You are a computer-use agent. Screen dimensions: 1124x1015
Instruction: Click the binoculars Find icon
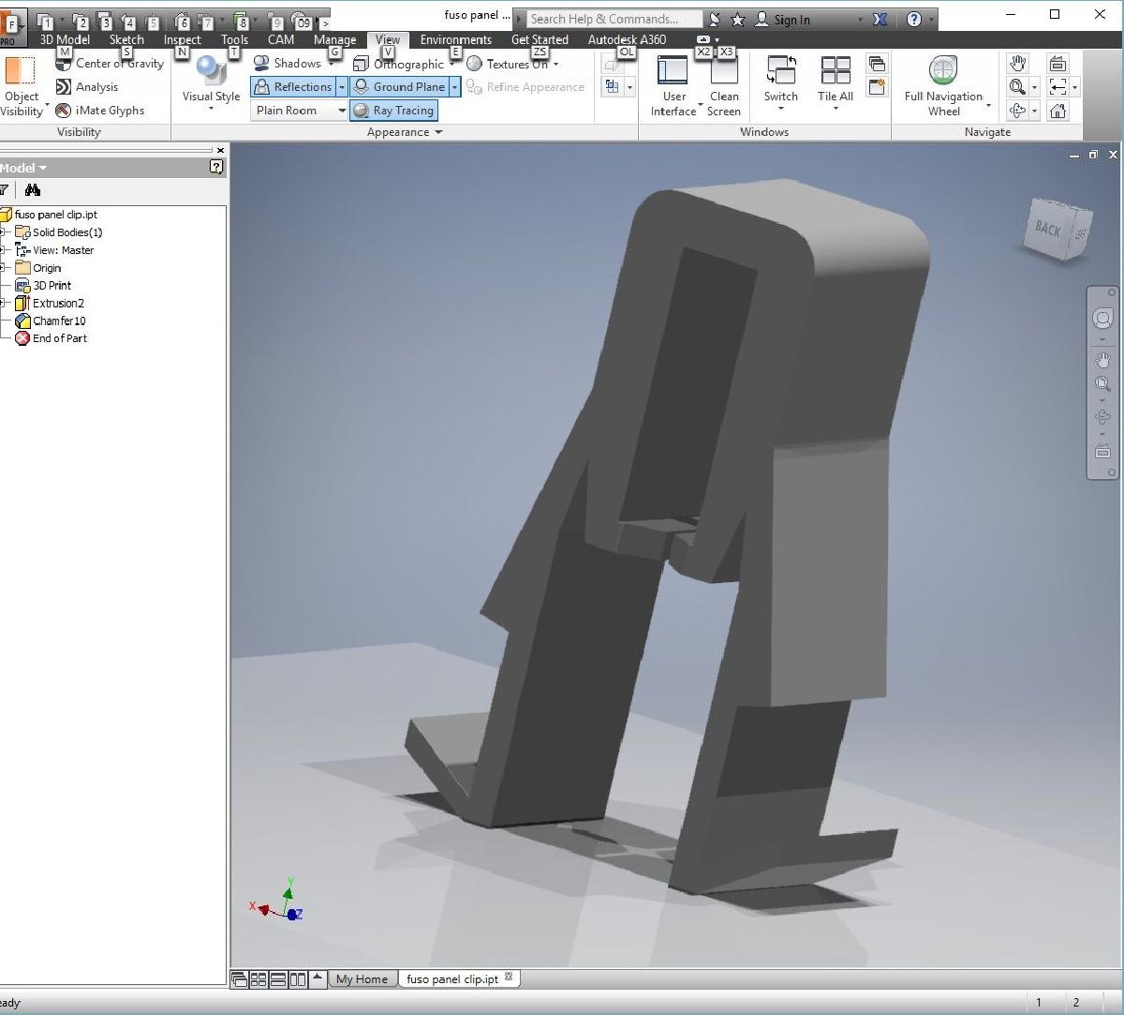coord(33,190)
